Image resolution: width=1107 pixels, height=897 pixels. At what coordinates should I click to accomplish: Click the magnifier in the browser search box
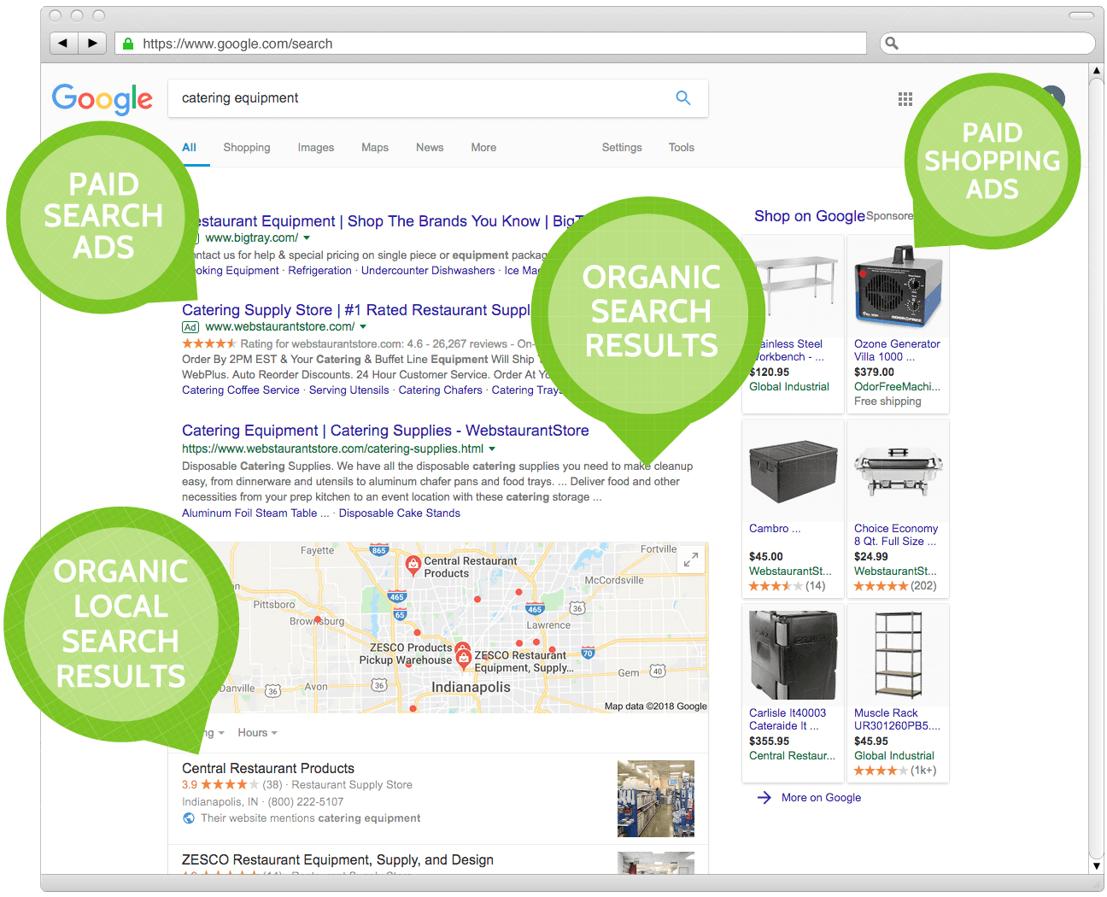892,43
